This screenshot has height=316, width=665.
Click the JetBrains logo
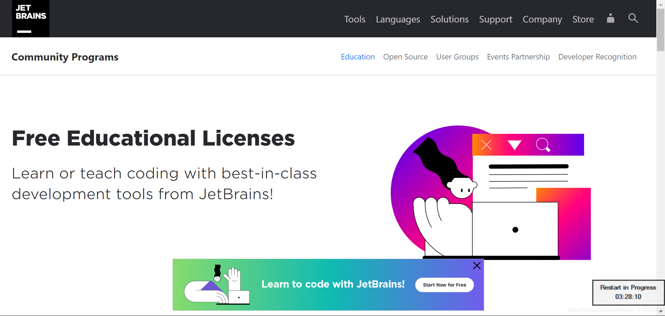tap(30, 19)
